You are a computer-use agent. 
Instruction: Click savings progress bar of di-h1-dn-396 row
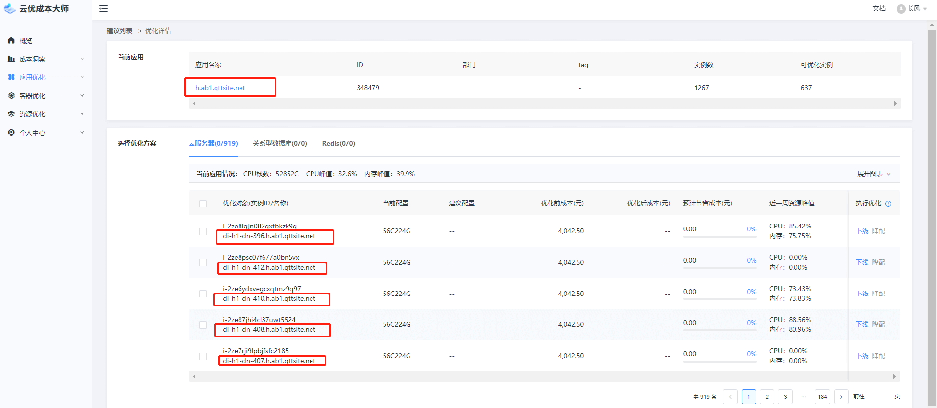(720, 237)
